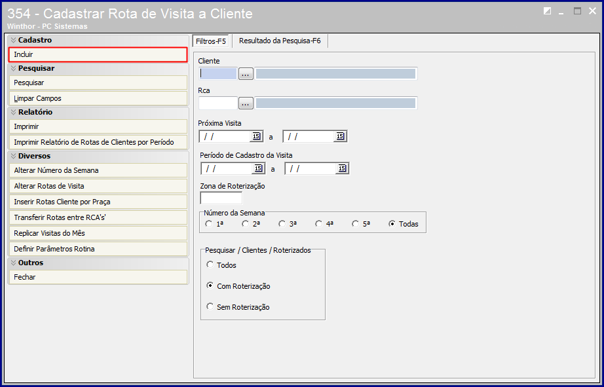Image resolution: width=604 pixels, height=387 pixels.
Task: Collapse the Relatório section
Action: click(x=14, y=112)
